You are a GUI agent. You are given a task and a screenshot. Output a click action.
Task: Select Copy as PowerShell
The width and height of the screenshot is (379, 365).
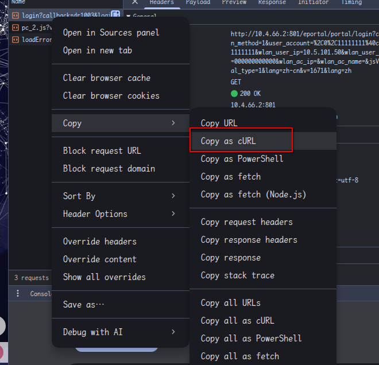pos(263,159)
